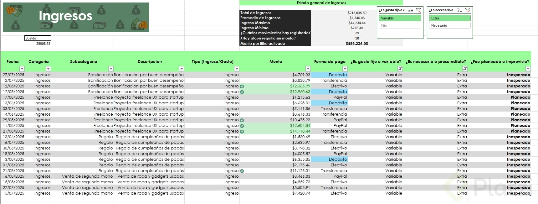Viewport: 538px width, 204px height.
Task: Click the date cell 17/08/2025
Action: tap(13, 97)
